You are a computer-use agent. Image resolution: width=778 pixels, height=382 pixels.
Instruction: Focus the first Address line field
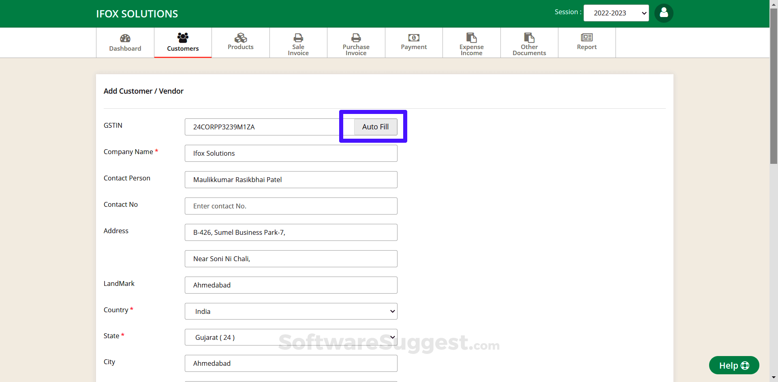(291, 232)
